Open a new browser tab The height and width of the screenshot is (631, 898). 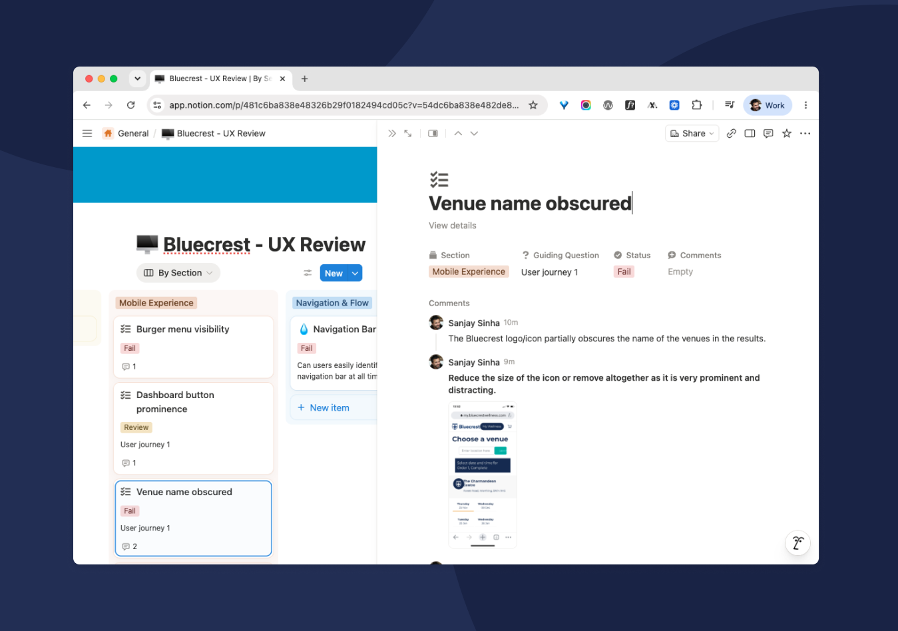tap(304, 79)
